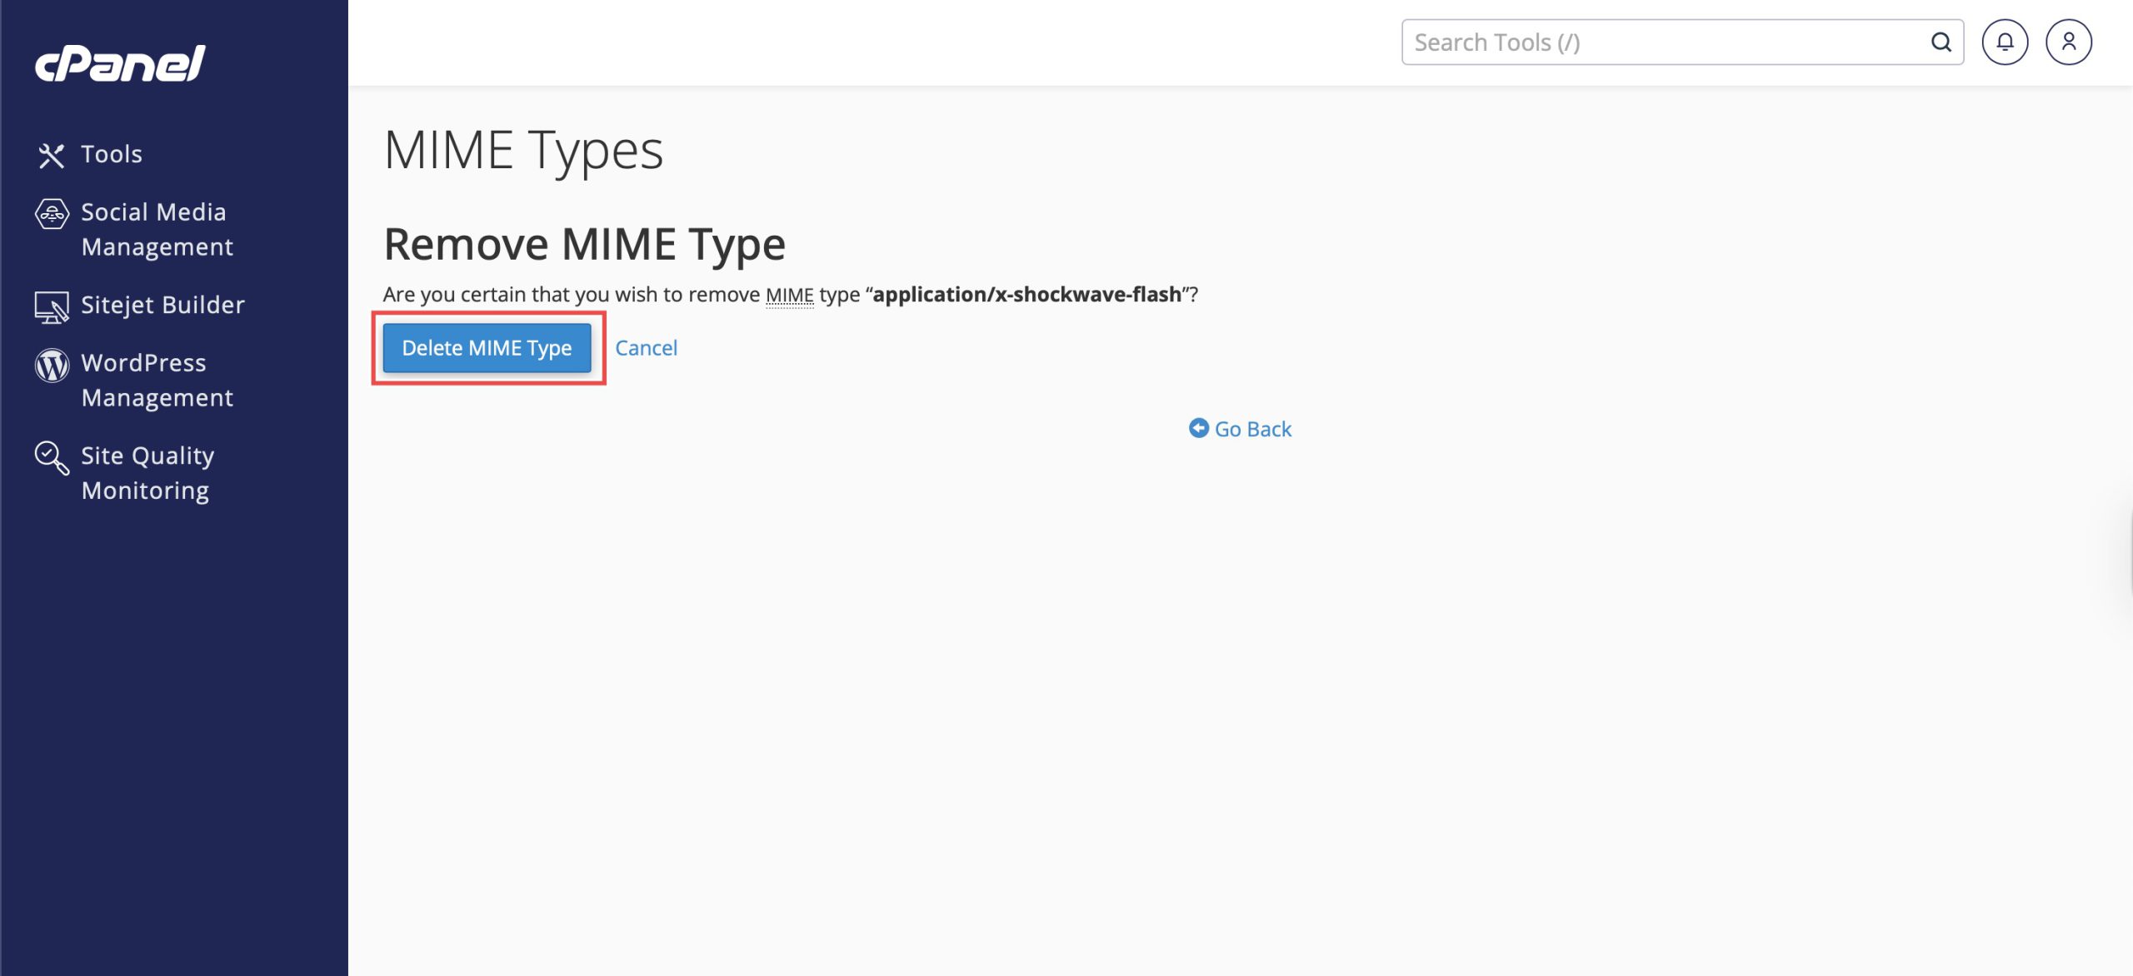Open the WordPress Management label

click(157, 380)
